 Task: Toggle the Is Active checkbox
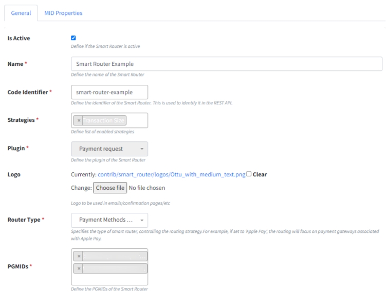73,38
